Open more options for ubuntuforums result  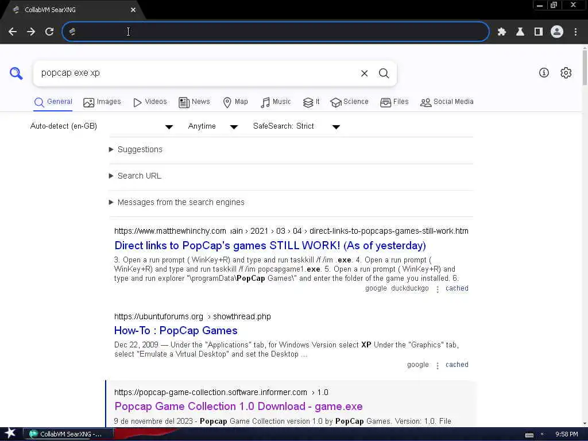(437, 366)
